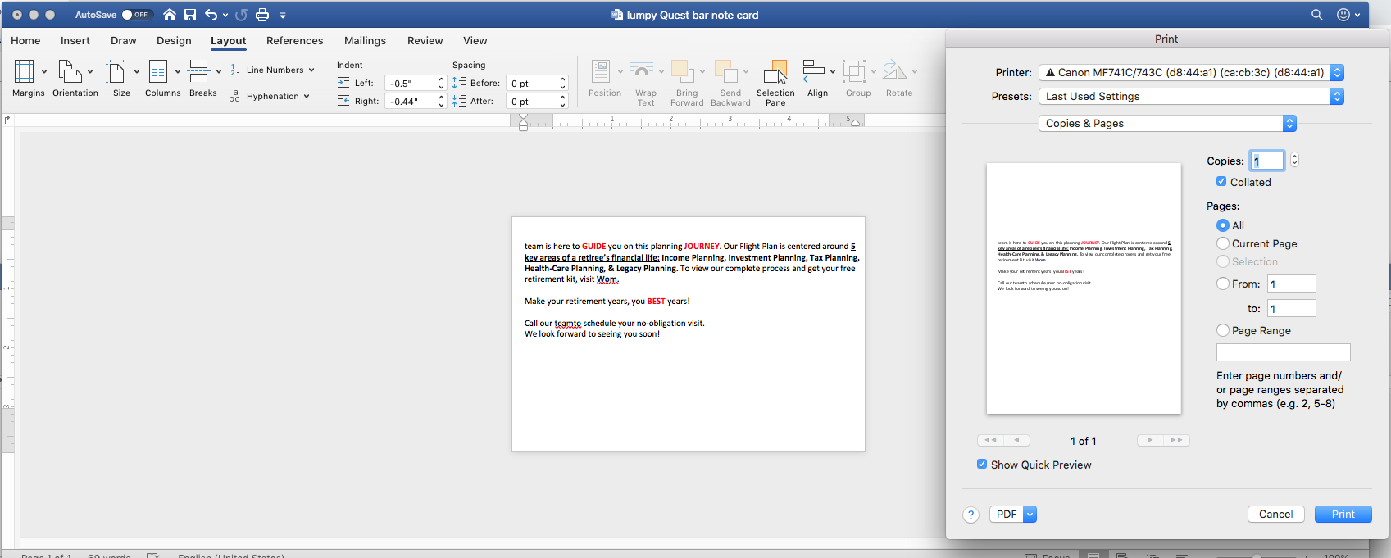The height and width of the screenshot is (558, 1391).
Task: Open the Breaks icon menu
Action: (199, 72)
